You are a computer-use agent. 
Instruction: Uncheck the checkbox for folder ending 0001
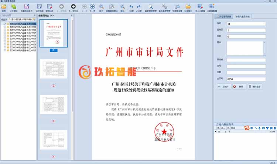[x=5, y=24]
